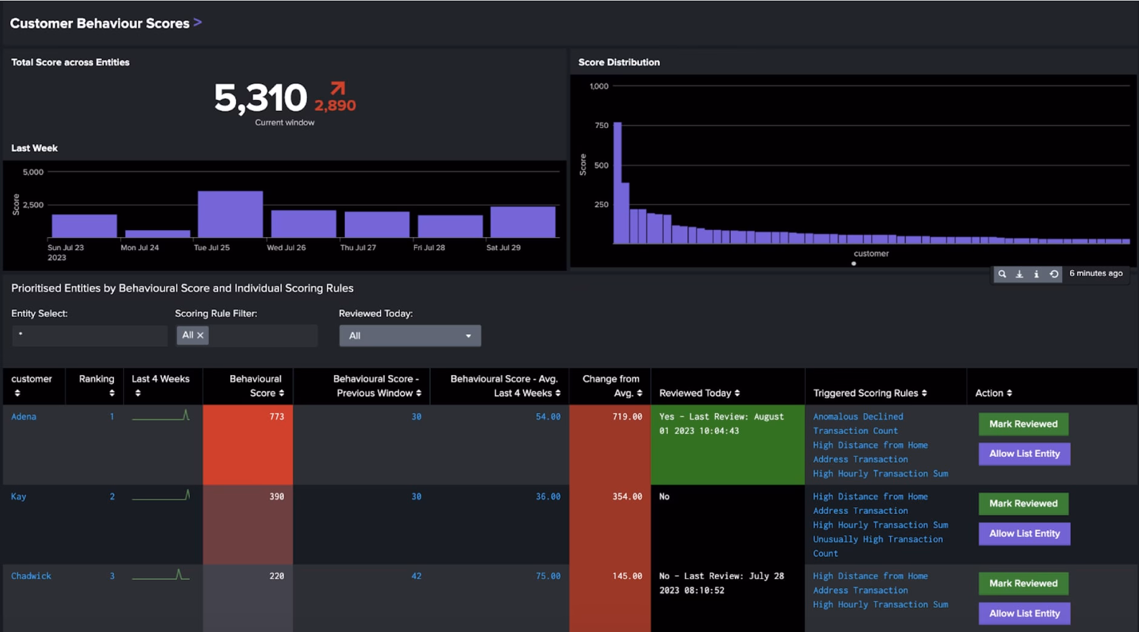Viewport: 1139px width, 632px height.
Task: Sort by Triggered Scoring Rules column
Action: coord(923,393)
